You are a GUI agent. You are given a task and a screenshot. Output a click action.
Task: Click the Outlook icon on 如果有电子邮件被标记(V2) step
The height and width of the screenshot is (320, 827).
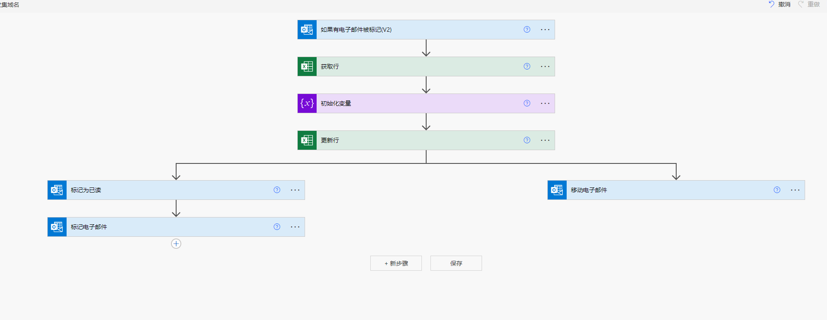(307, 30)
